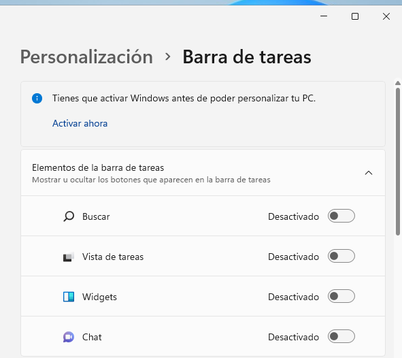
Task: Open the Activar ahora link
Action: (x=80, y=124)
